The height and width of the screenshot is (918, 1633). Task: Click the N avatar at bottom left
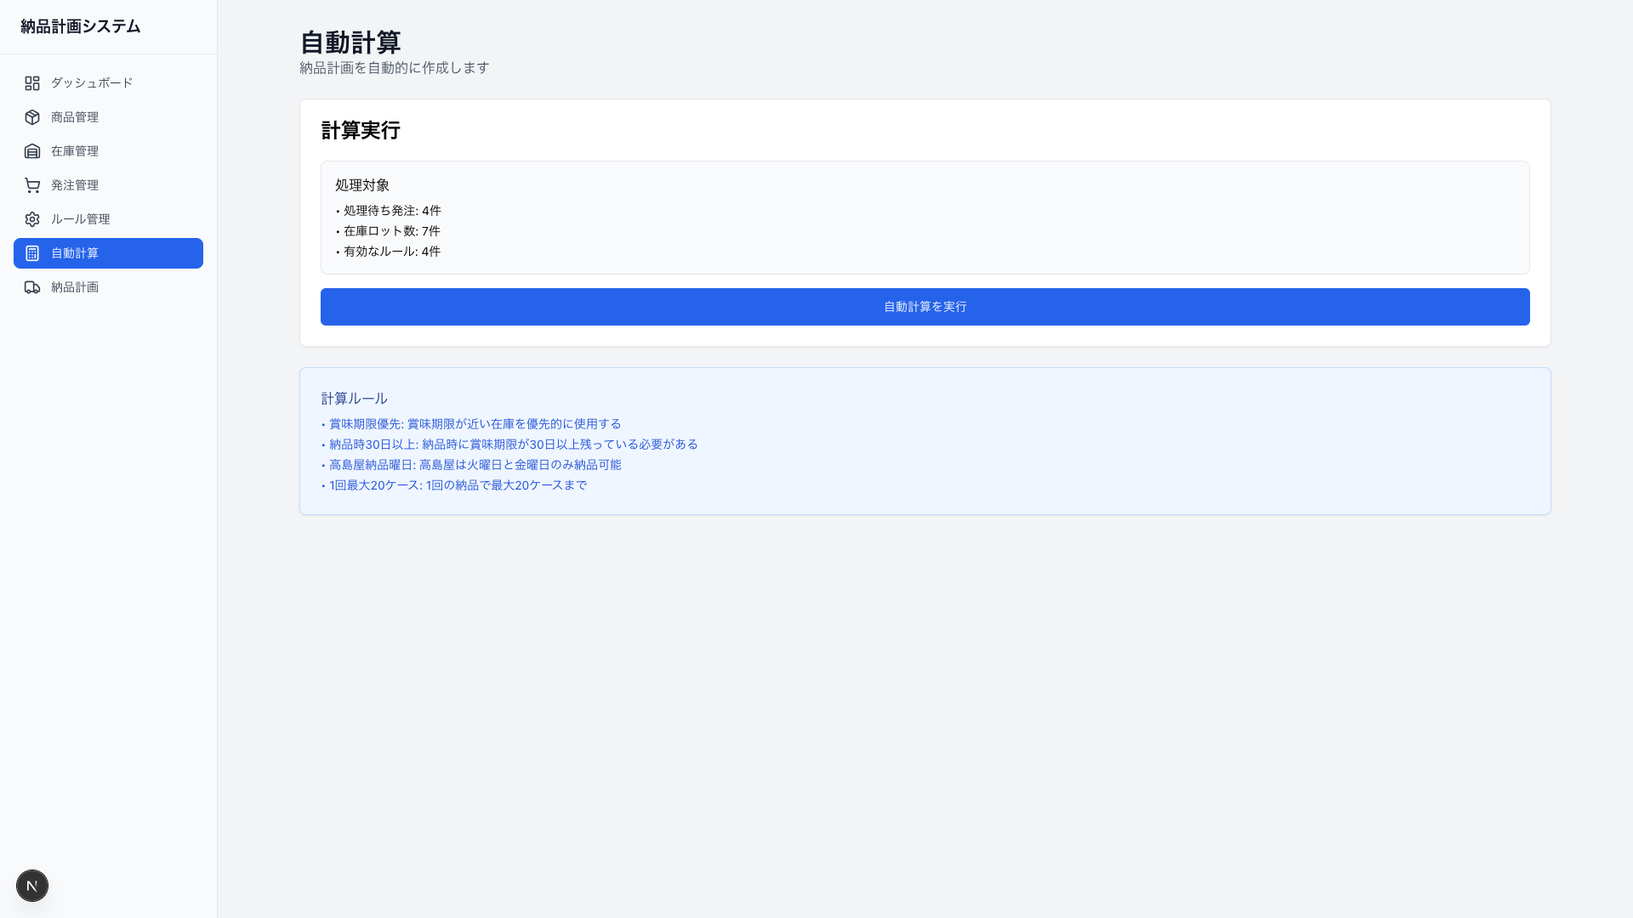32,885
